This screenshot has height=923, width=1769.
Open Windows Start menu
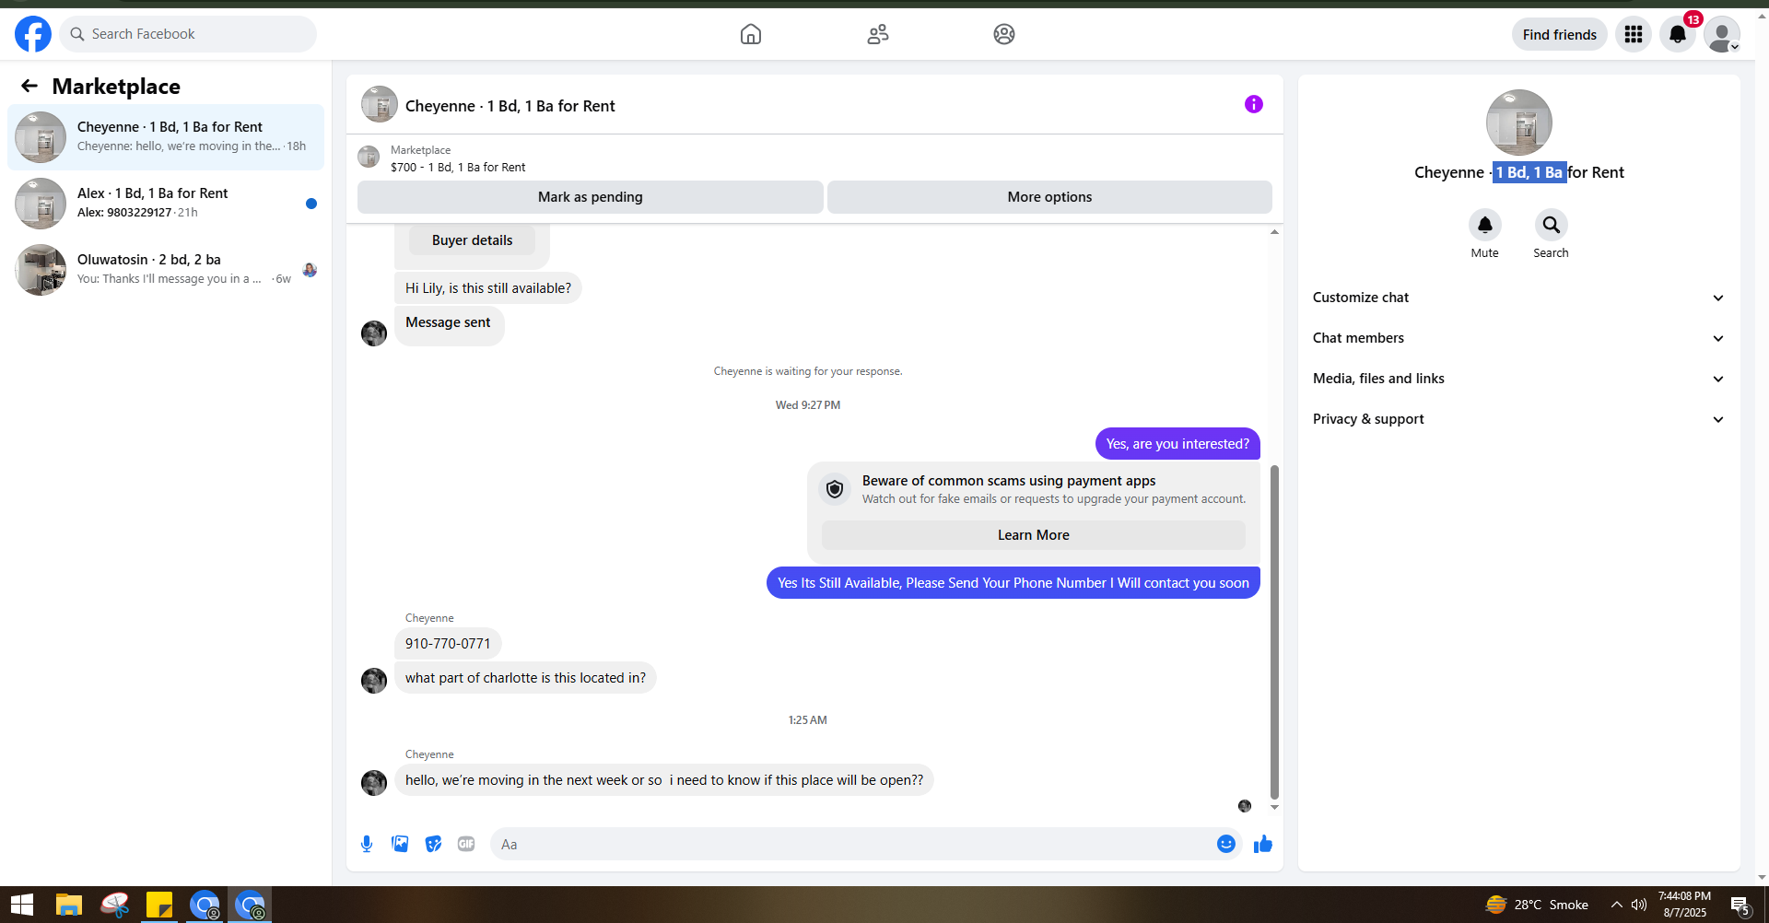(22, 905)
